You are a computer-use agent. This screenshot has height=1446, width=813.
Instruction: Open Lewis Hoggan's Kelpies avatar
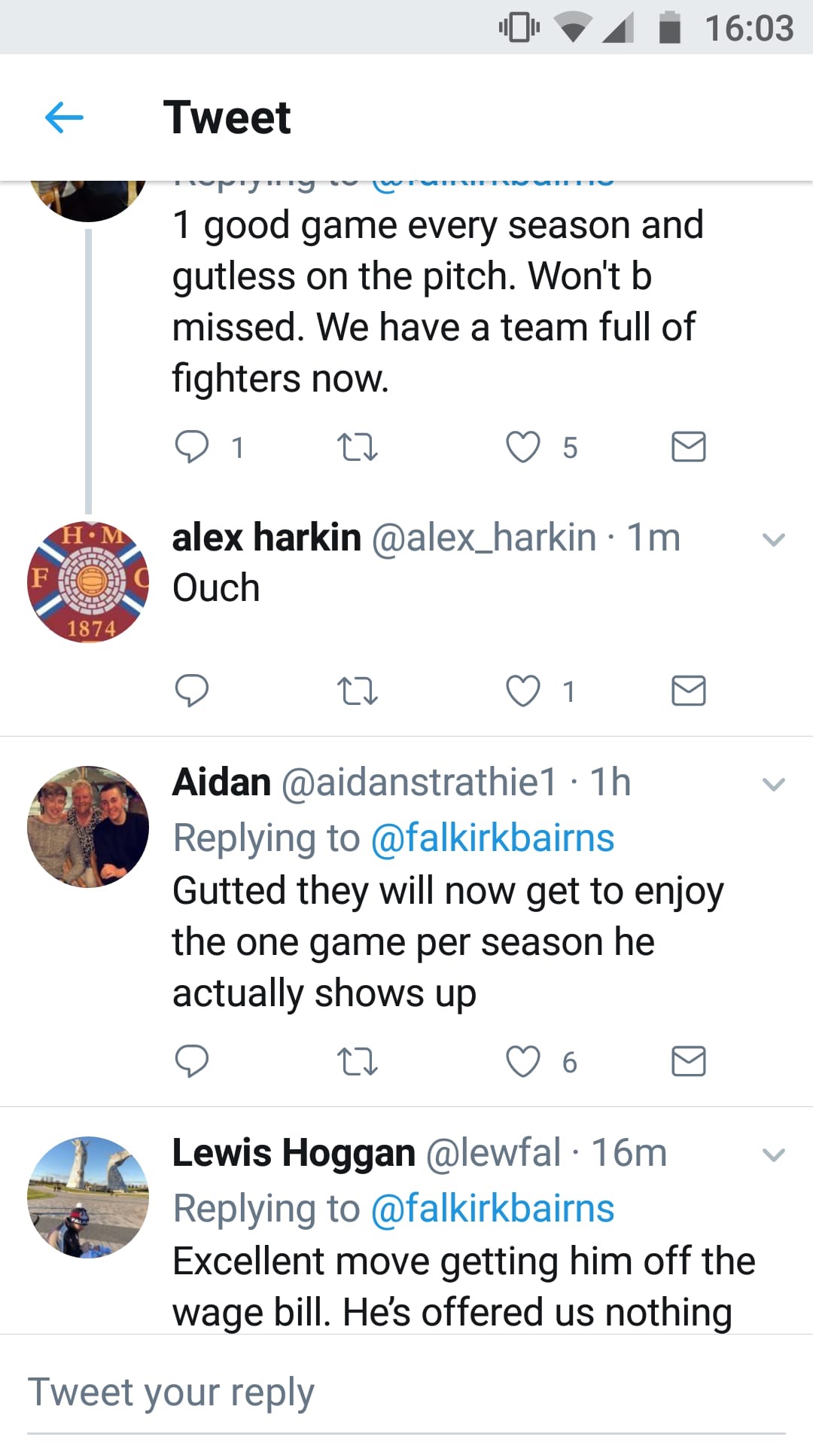(x=88, y=1197)
